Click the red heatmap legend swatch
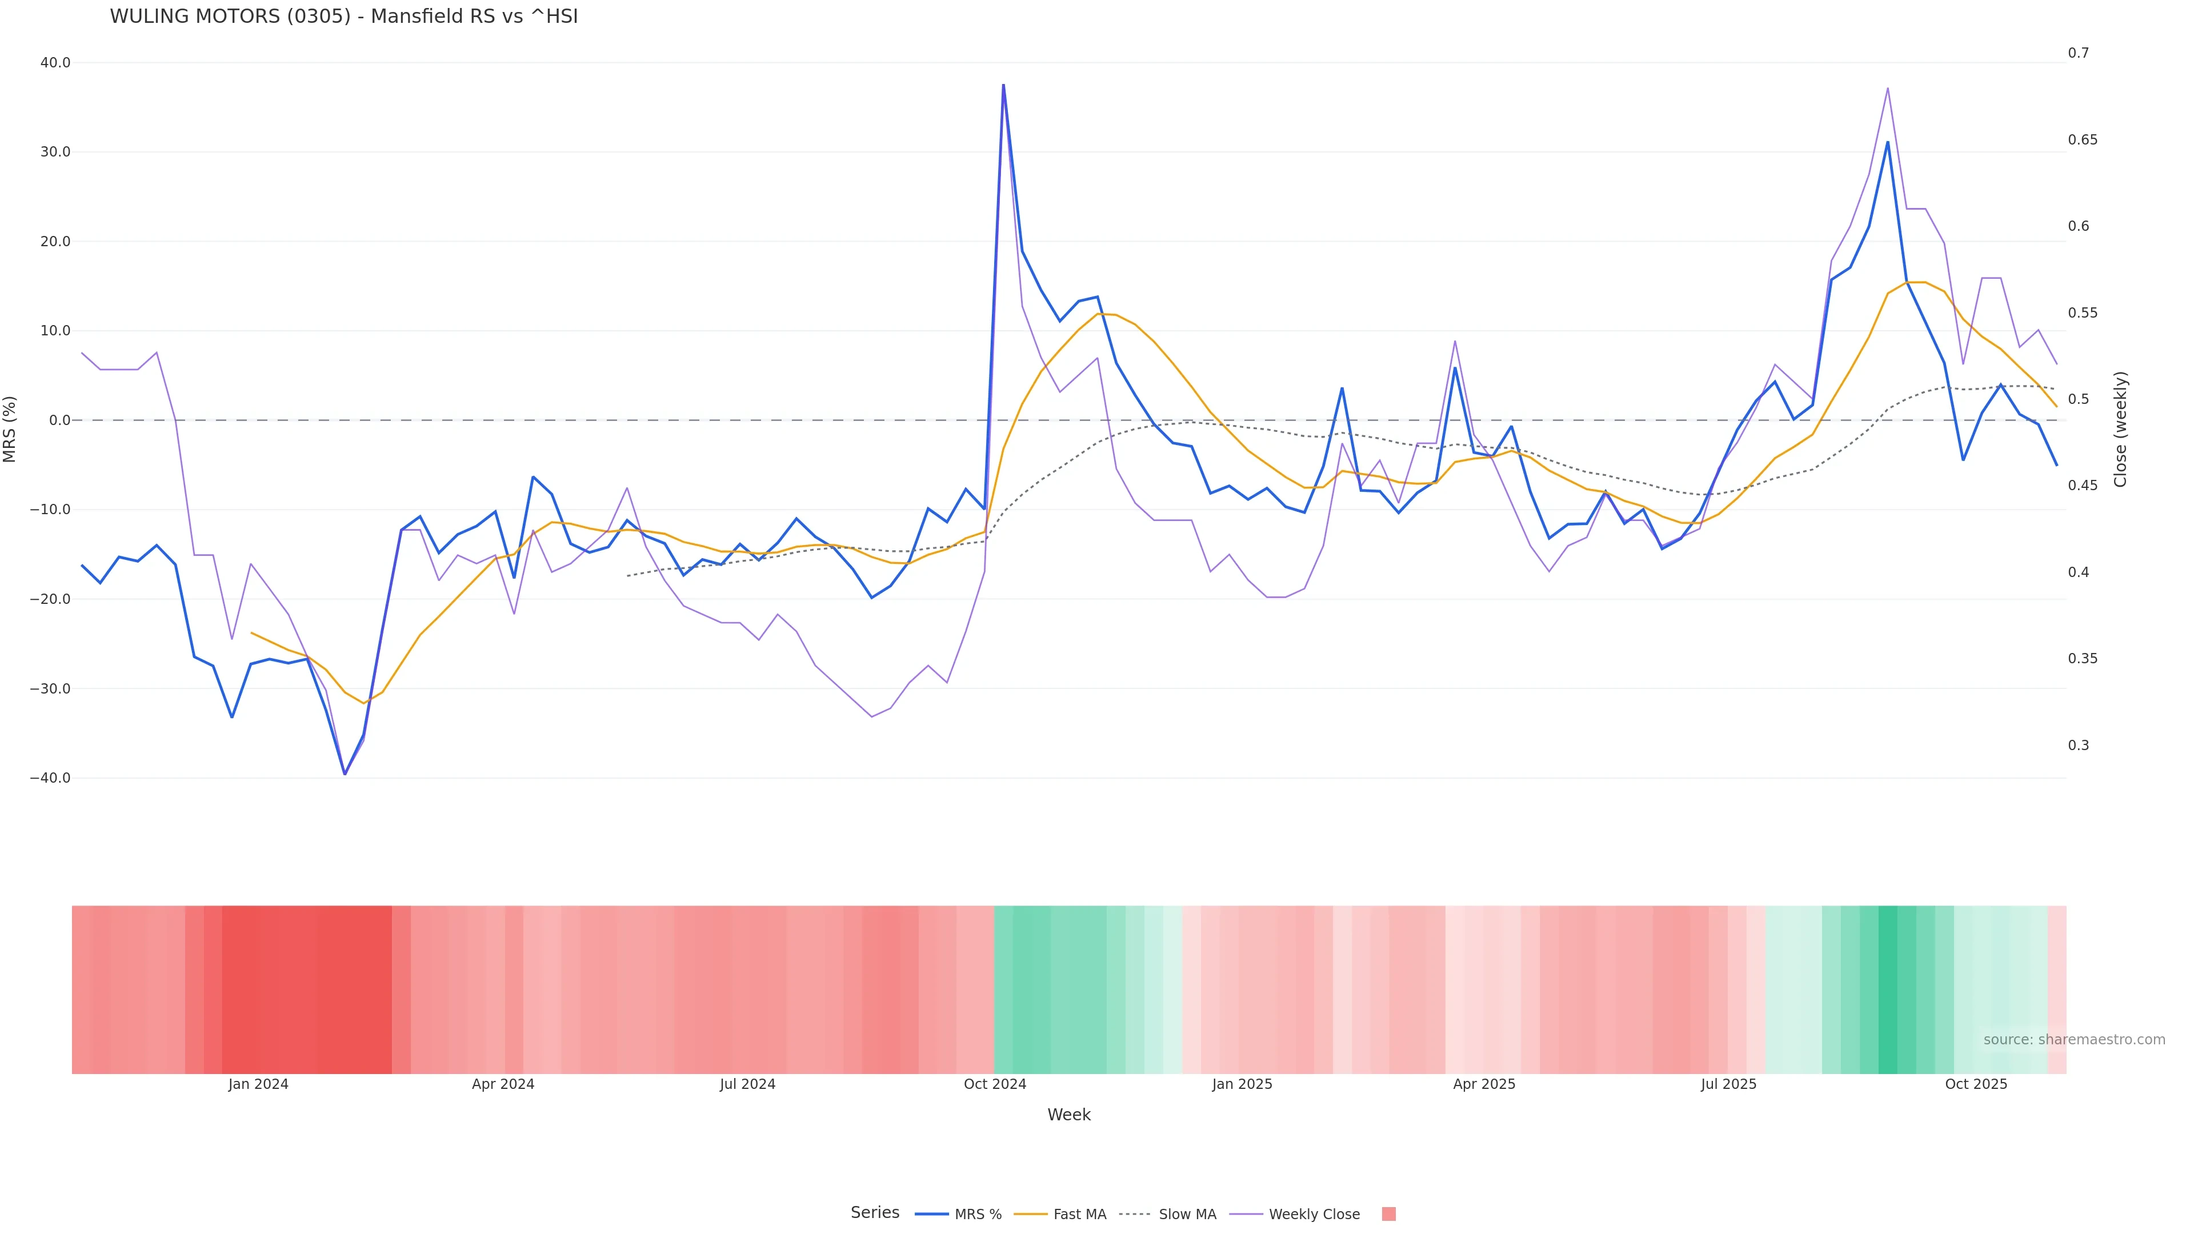The height and width of the screenshot is (1234, 2194). point(1388,1215)
